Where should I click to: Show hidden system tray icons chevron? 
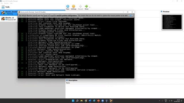160,101
